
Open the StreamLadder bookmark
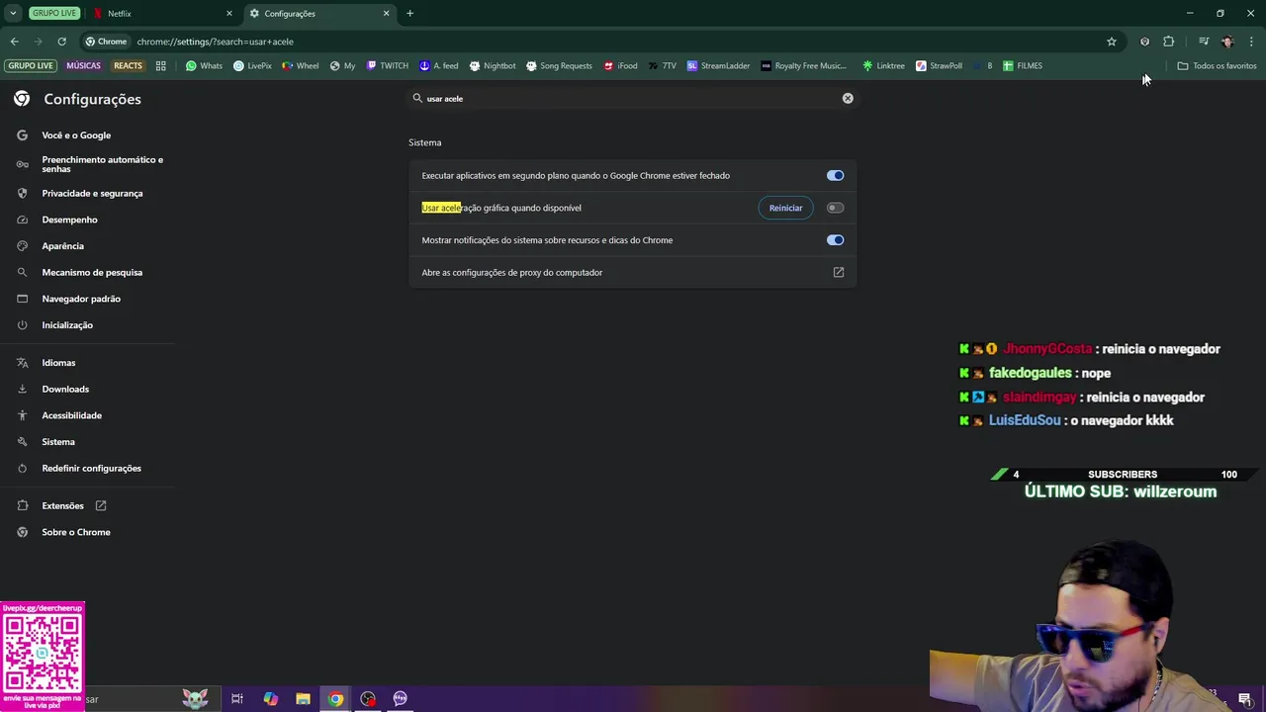point(718,66)
